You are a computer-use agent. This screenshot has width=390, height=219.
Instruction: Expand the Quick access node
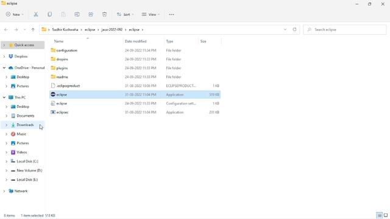click(x=4, y=45)
